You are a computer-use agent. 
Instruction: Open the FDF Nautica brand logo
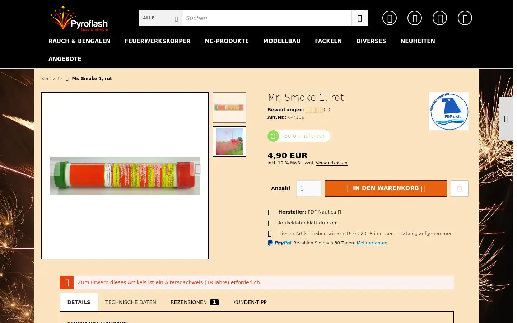pos(449,111)
